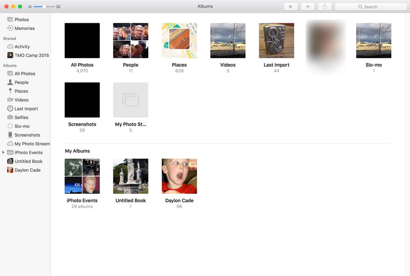Select Slo-mo icon in sidebar
Image resolution: width=410 pixels, height=276 pixels.
(10, 126)
